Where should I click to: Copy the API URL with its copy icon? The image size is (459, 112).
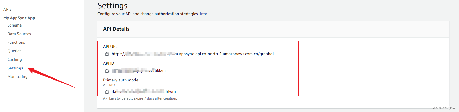coord(107,54)
